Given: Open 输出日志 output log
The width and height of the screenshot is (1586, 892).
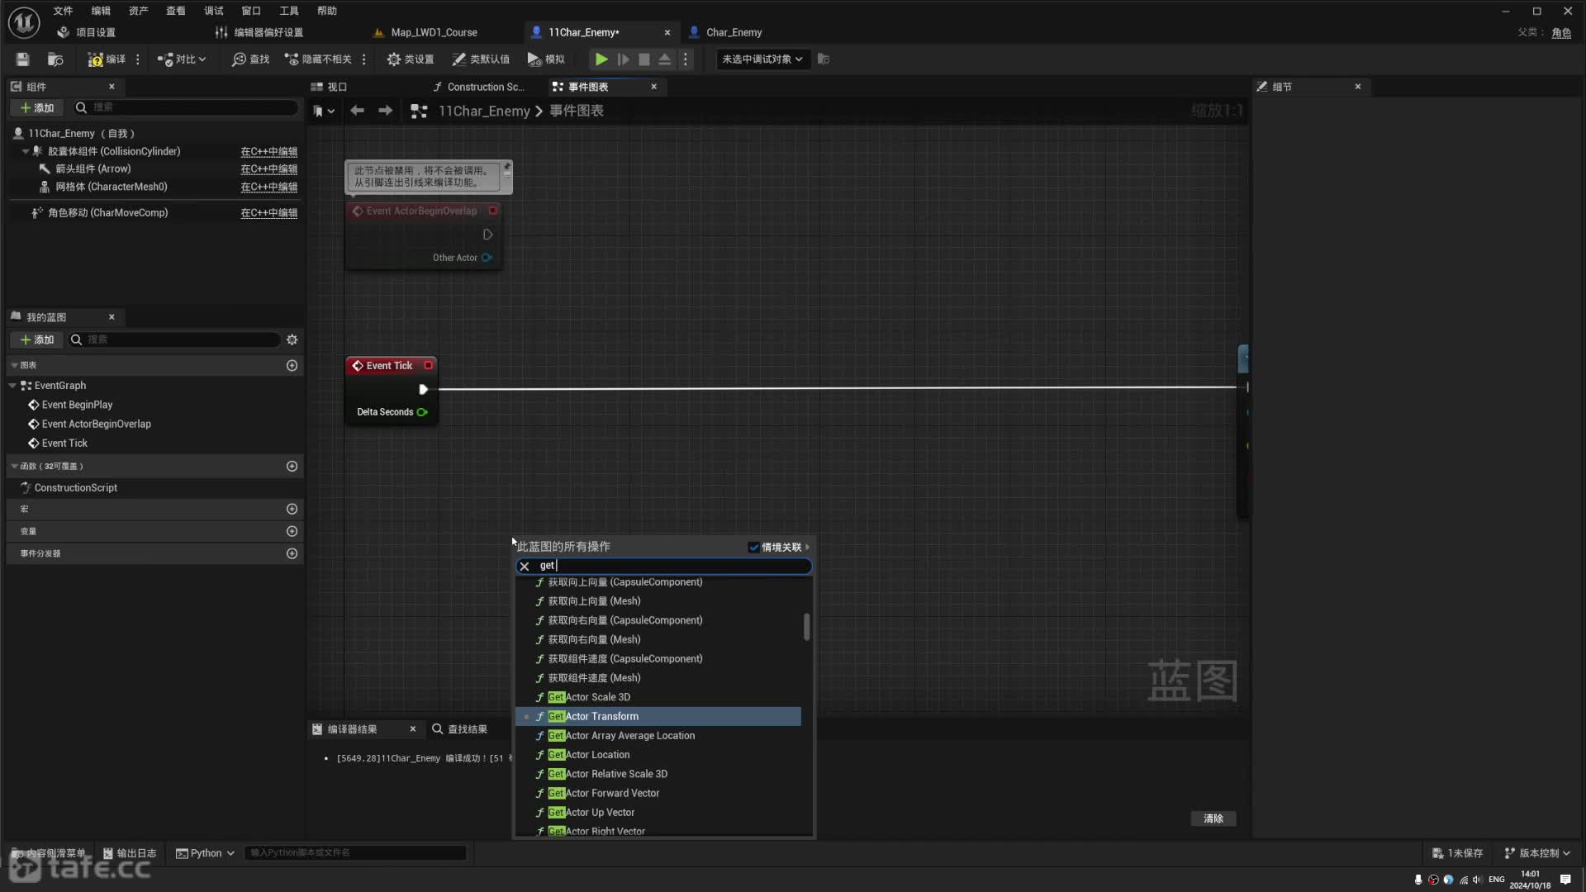Looking at the screenshot, I should point(130,853).
